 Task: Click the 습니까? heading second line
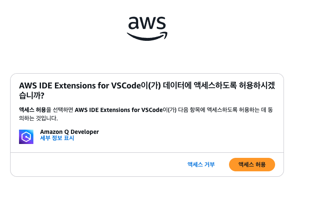pos(32,96)
